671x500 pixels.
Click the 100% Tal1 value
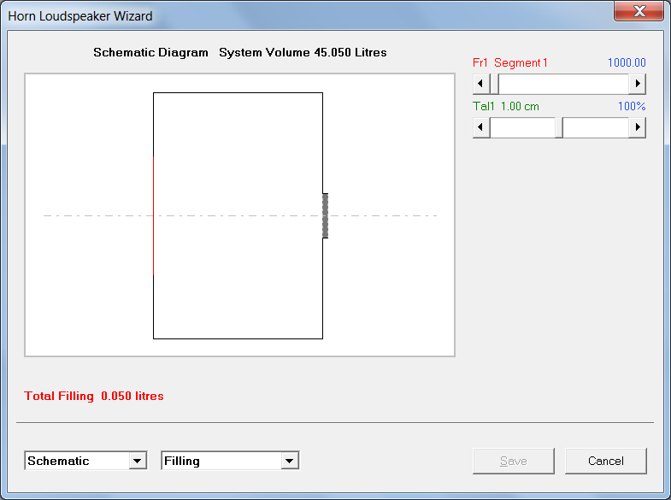[632, 106]
